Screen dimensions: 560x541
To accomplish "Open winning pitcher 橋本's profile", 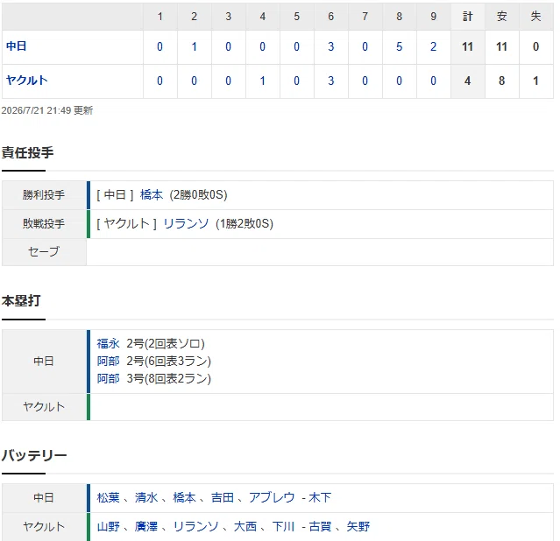I will (152, 195).
